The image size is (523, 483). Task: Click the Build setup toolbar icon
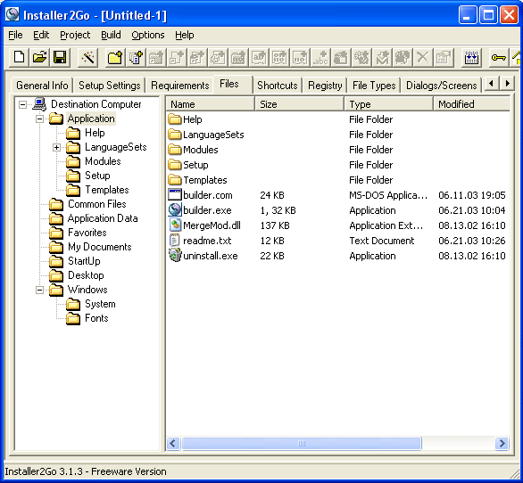(x=471, y=58)
